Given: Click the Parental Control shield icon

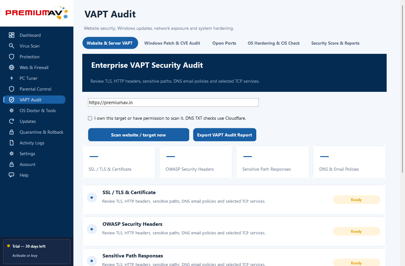Looking at the screenshot, I should [x=12, y=89].
